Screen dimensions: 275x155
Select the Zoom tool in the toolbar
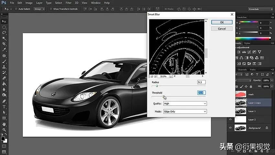point(4,130)
